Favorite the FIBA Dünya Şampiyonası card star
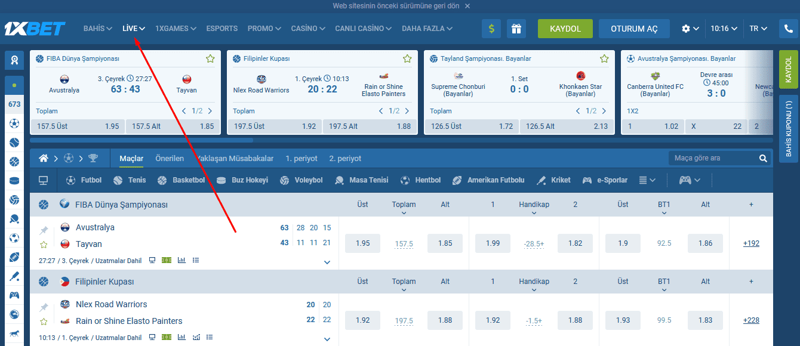Image resolution: width=800 pixels, height=346 pixels. point(210,59)
